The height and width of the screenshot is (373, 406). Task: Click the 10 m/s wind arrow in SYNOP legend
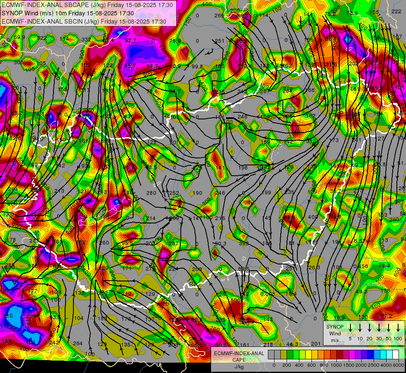click(360, 327)
